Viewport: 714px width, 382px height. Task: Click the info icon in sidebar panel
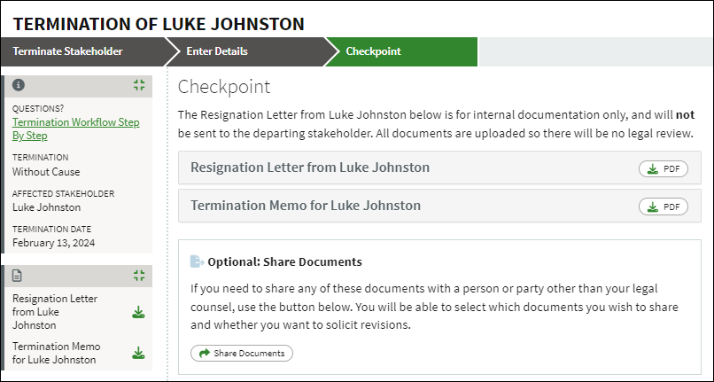tap(19, 86)
